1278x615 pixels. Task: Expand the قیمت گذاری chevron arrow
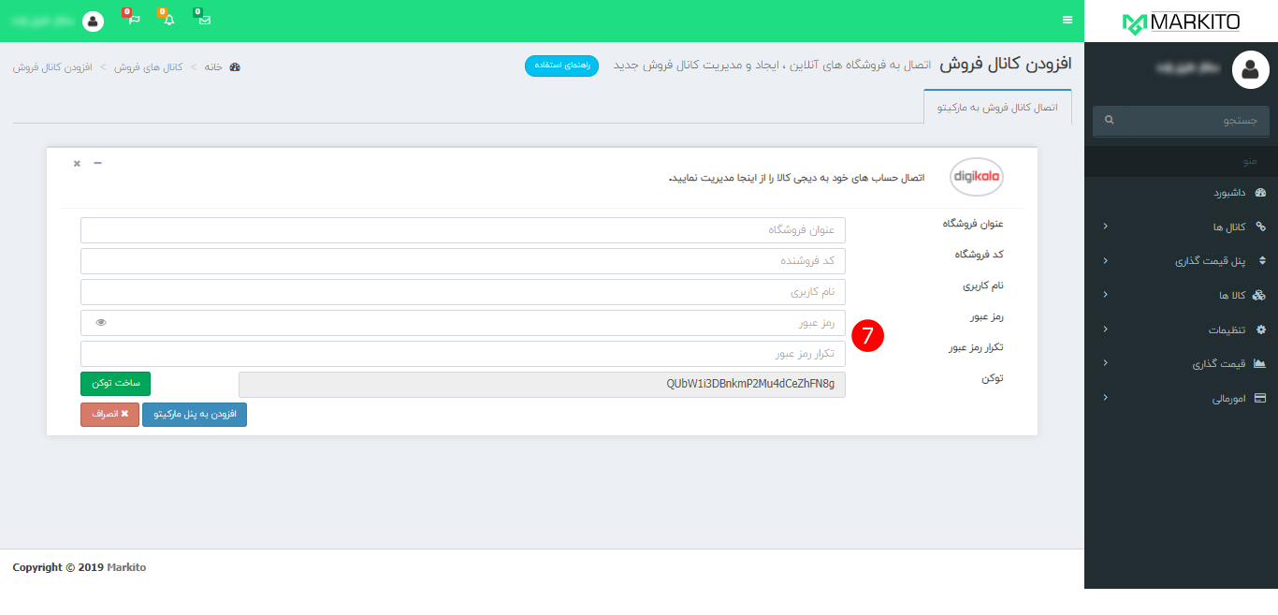(1105, 363)
